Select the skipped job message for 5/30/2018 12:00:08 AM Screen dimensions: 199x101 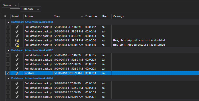139,45
